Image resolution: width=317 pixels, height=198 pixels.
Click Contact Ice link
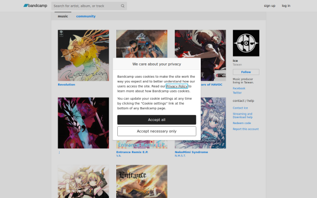coord(240,108)
